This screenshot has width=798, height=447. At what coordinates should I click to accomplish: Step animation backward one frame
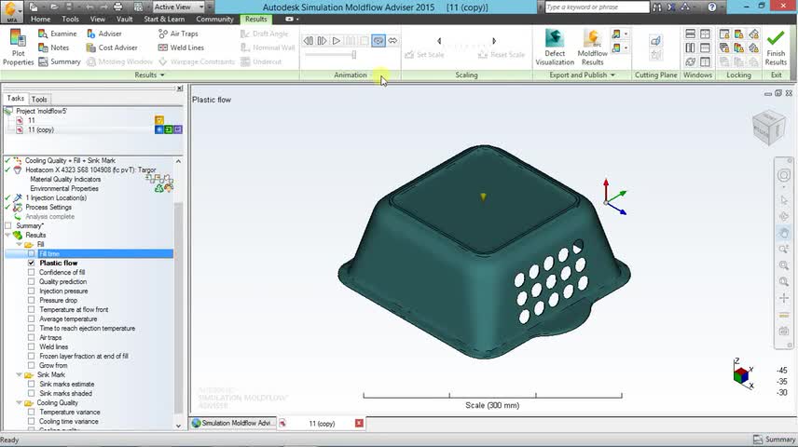click(x=308, y=41)
